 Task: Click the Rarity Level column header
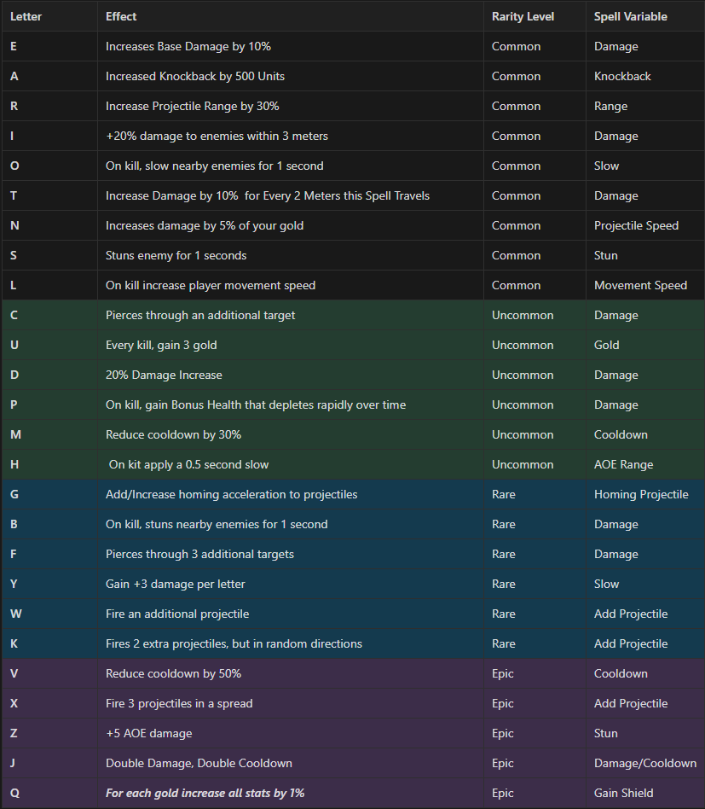click(523, 16)
